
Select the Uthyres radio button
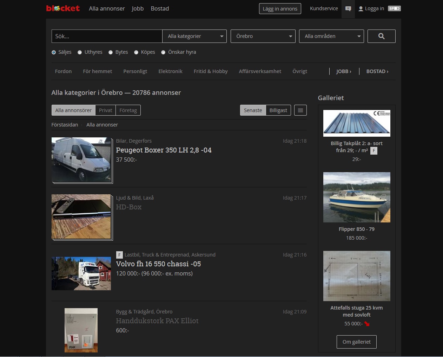[80, 52]
